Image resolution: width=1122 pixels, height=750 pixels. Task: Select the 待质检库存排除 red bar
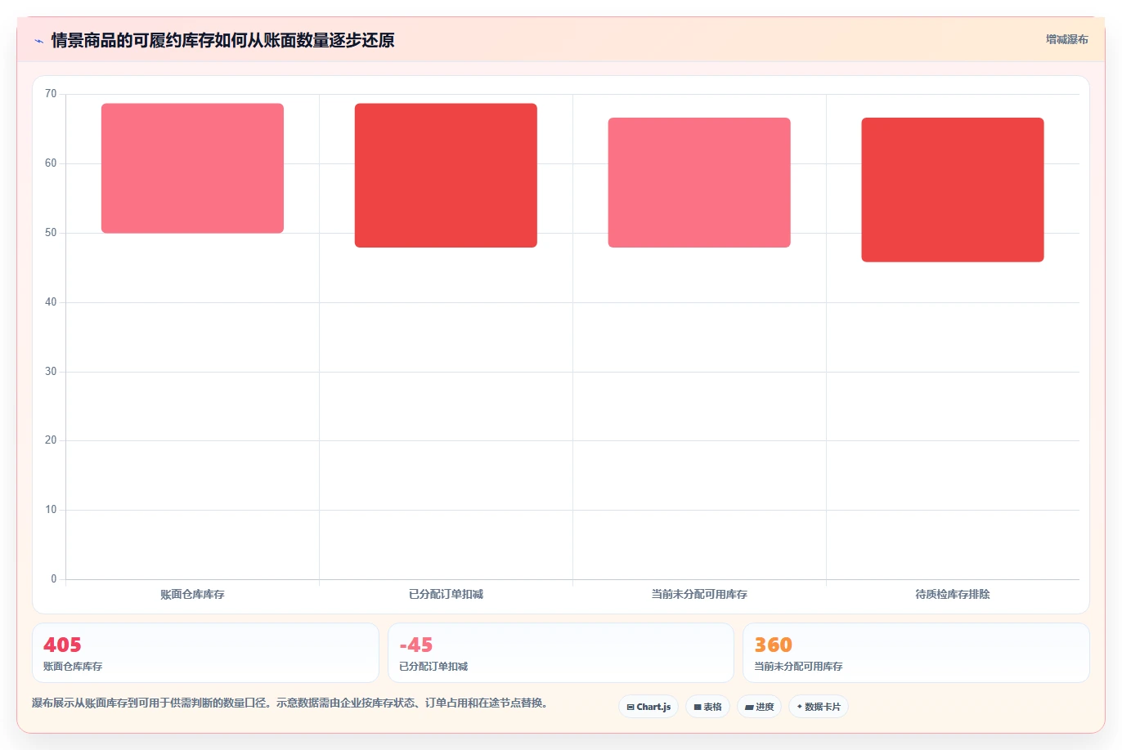pyautogui.click(x=953, y=190)
